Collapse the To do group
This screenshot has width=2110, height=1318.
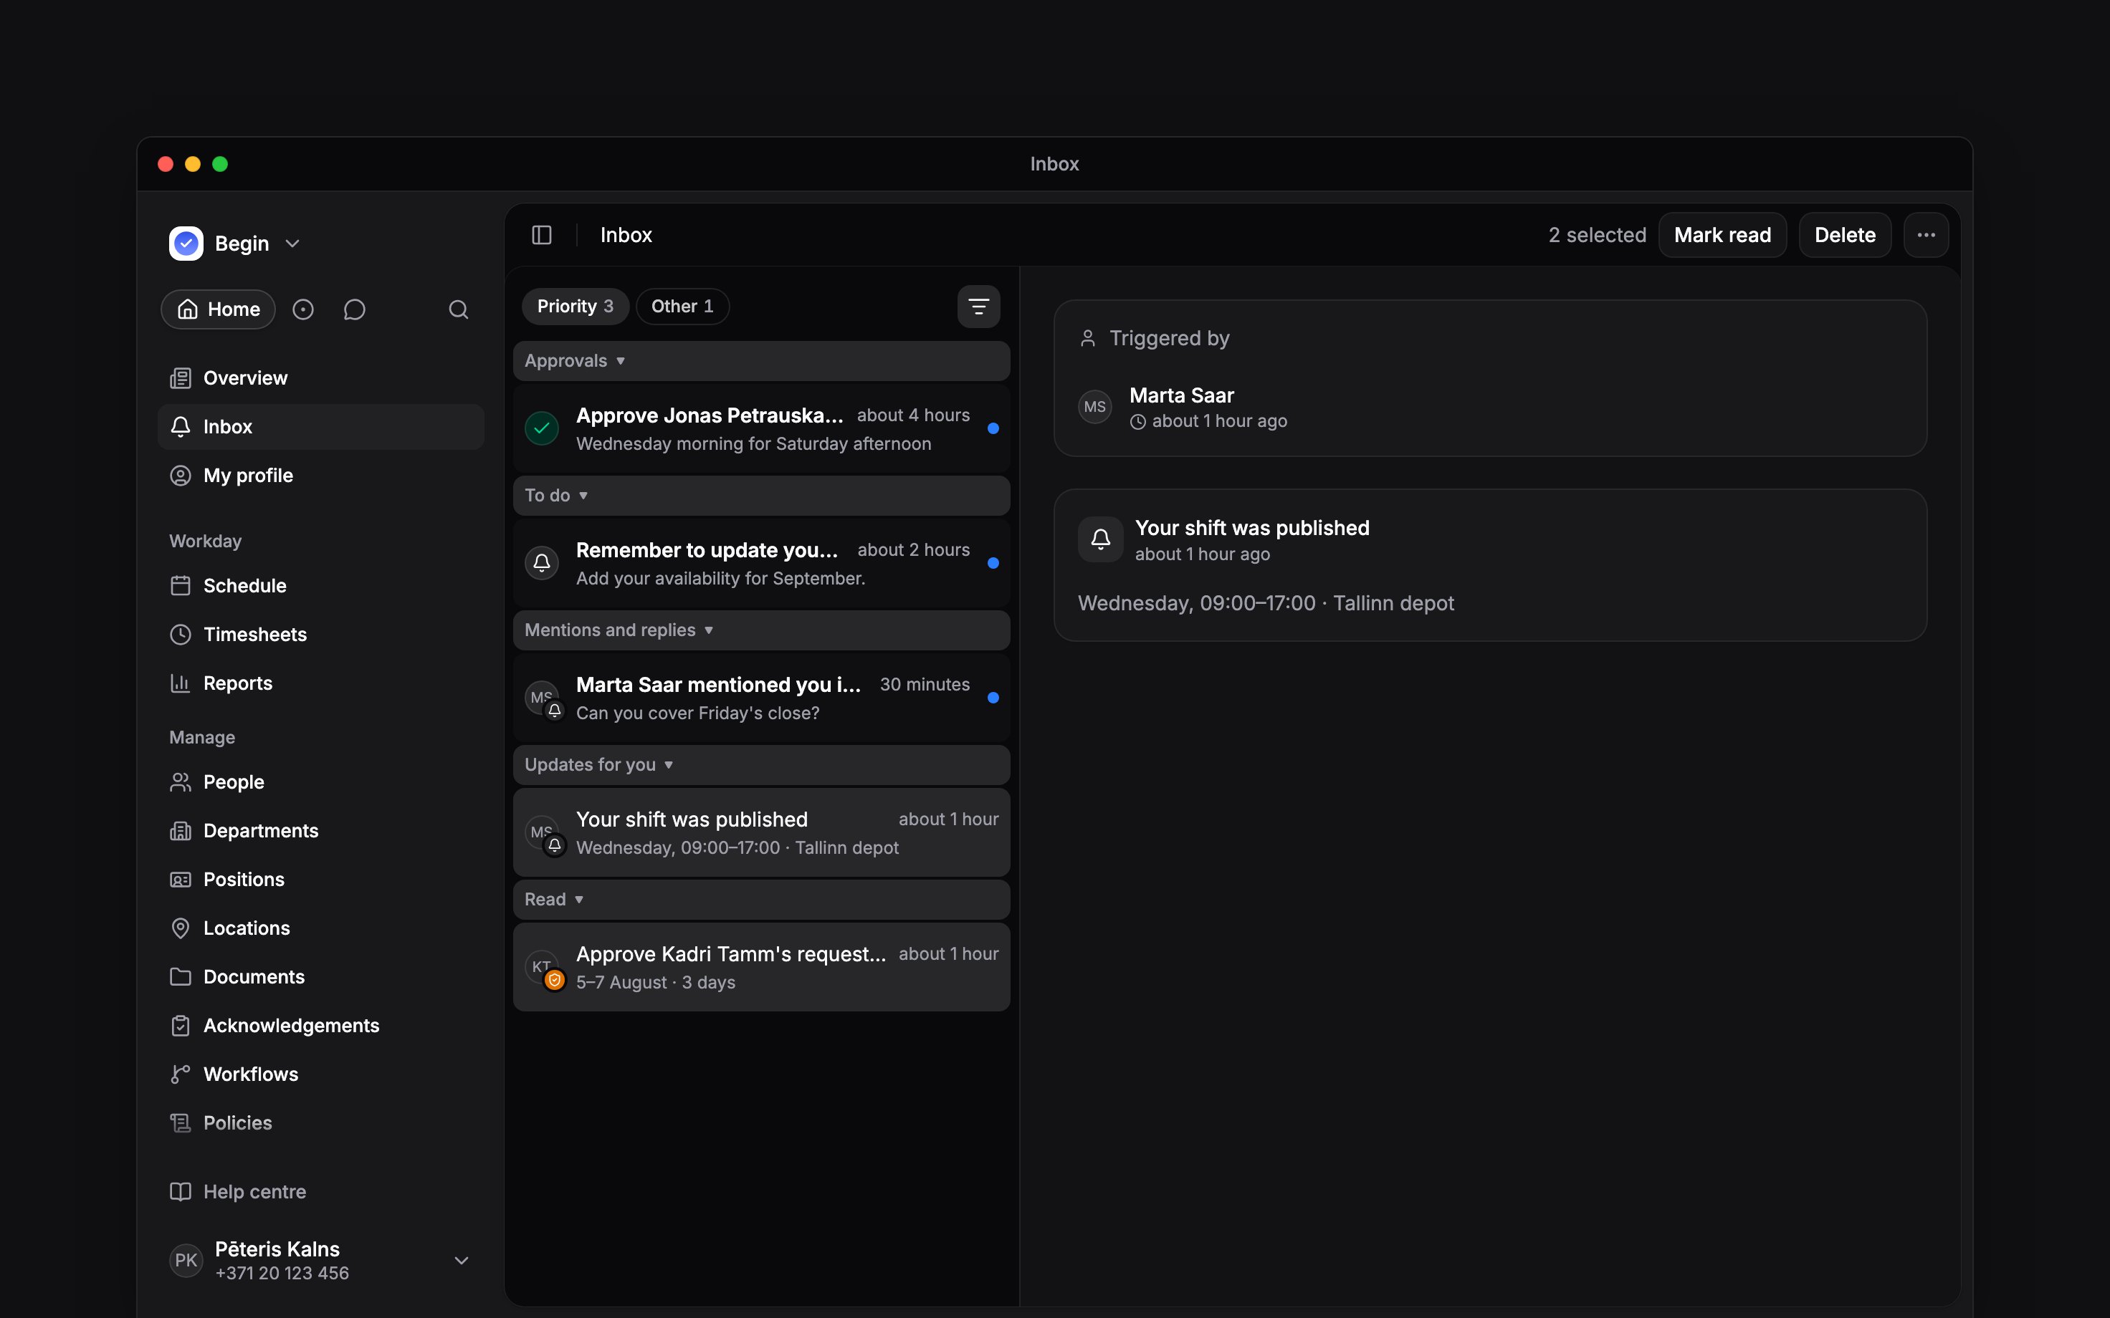tap(761, 495)
